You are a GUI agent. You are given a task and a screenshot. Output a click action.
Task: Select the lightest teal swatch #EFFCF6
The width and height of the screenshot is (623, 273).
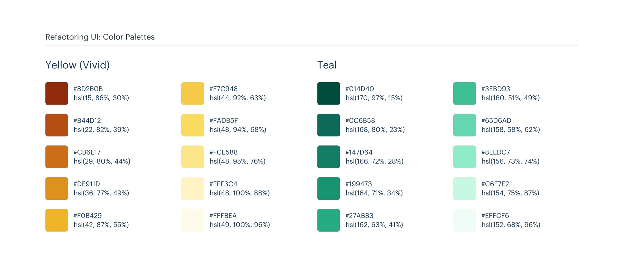click(464, 220)
